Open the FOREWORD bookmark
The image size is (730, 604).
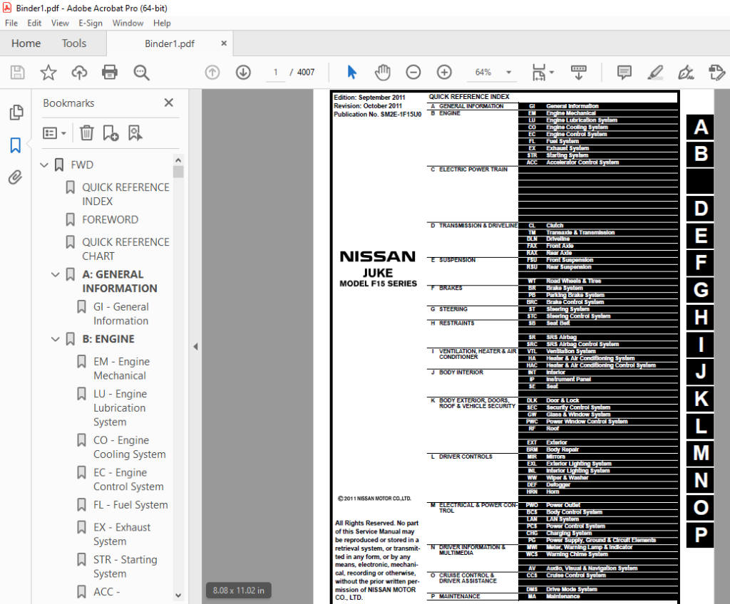tap(110, 219)
